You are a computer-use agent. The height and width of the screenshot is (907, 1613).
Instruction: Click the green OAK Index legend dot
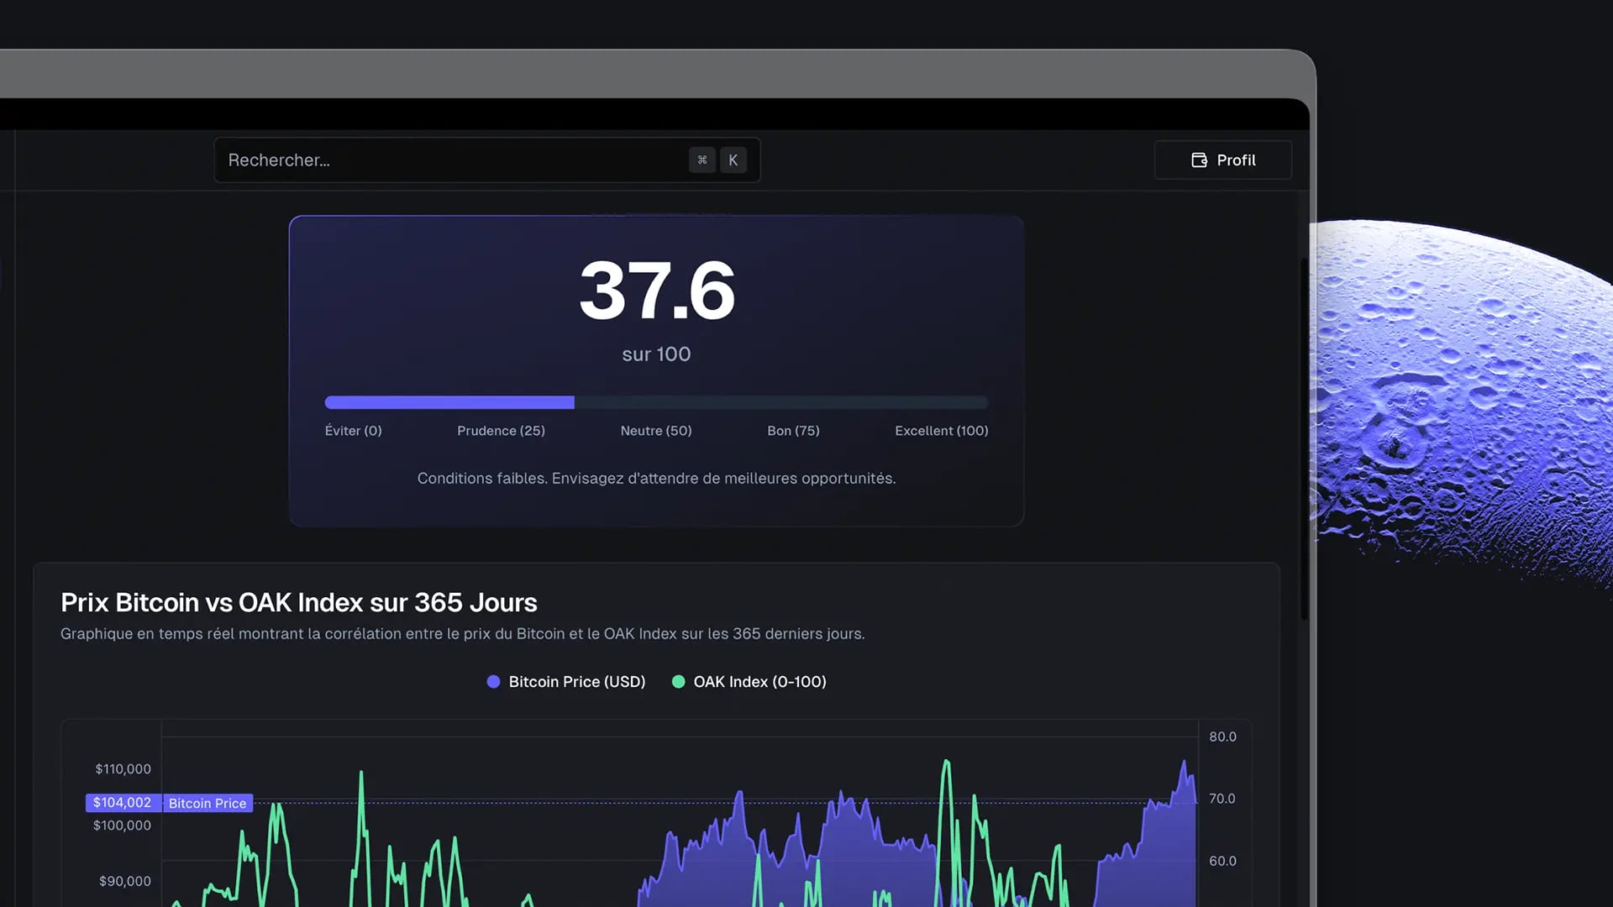pyautogui.click(x=678, y=682)
